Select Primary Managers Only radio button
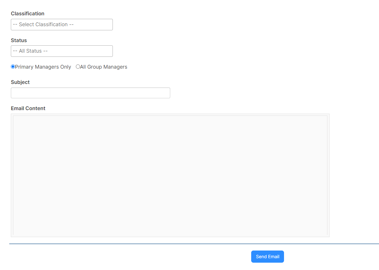The width and height of the screenshot is (379, 270). [13, 66]
